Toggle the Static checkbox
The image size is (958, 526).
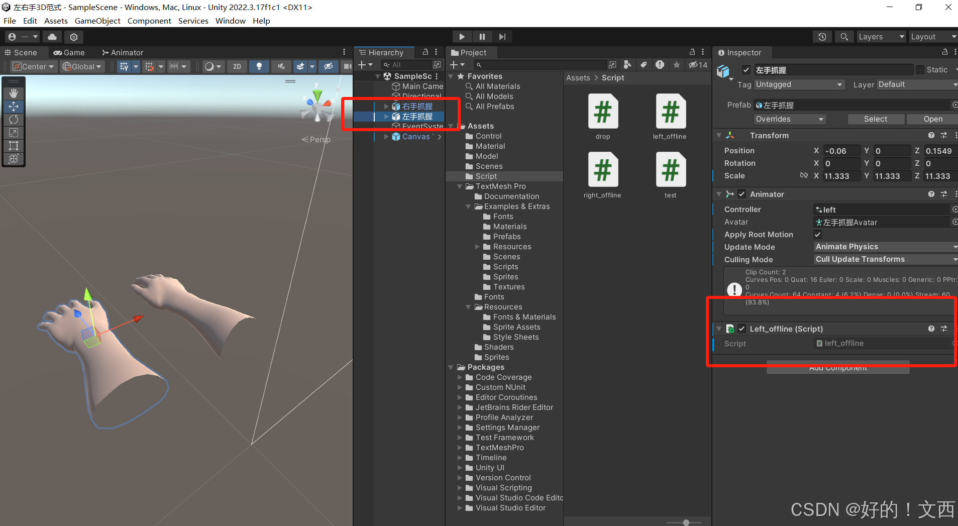[920, 70]
